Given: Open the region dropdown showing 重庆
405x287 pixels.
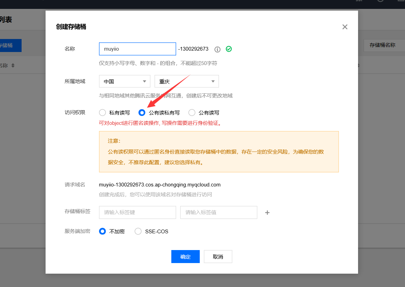Looking at the screenshot, I should pyautogui.click(x=187, y=81).
